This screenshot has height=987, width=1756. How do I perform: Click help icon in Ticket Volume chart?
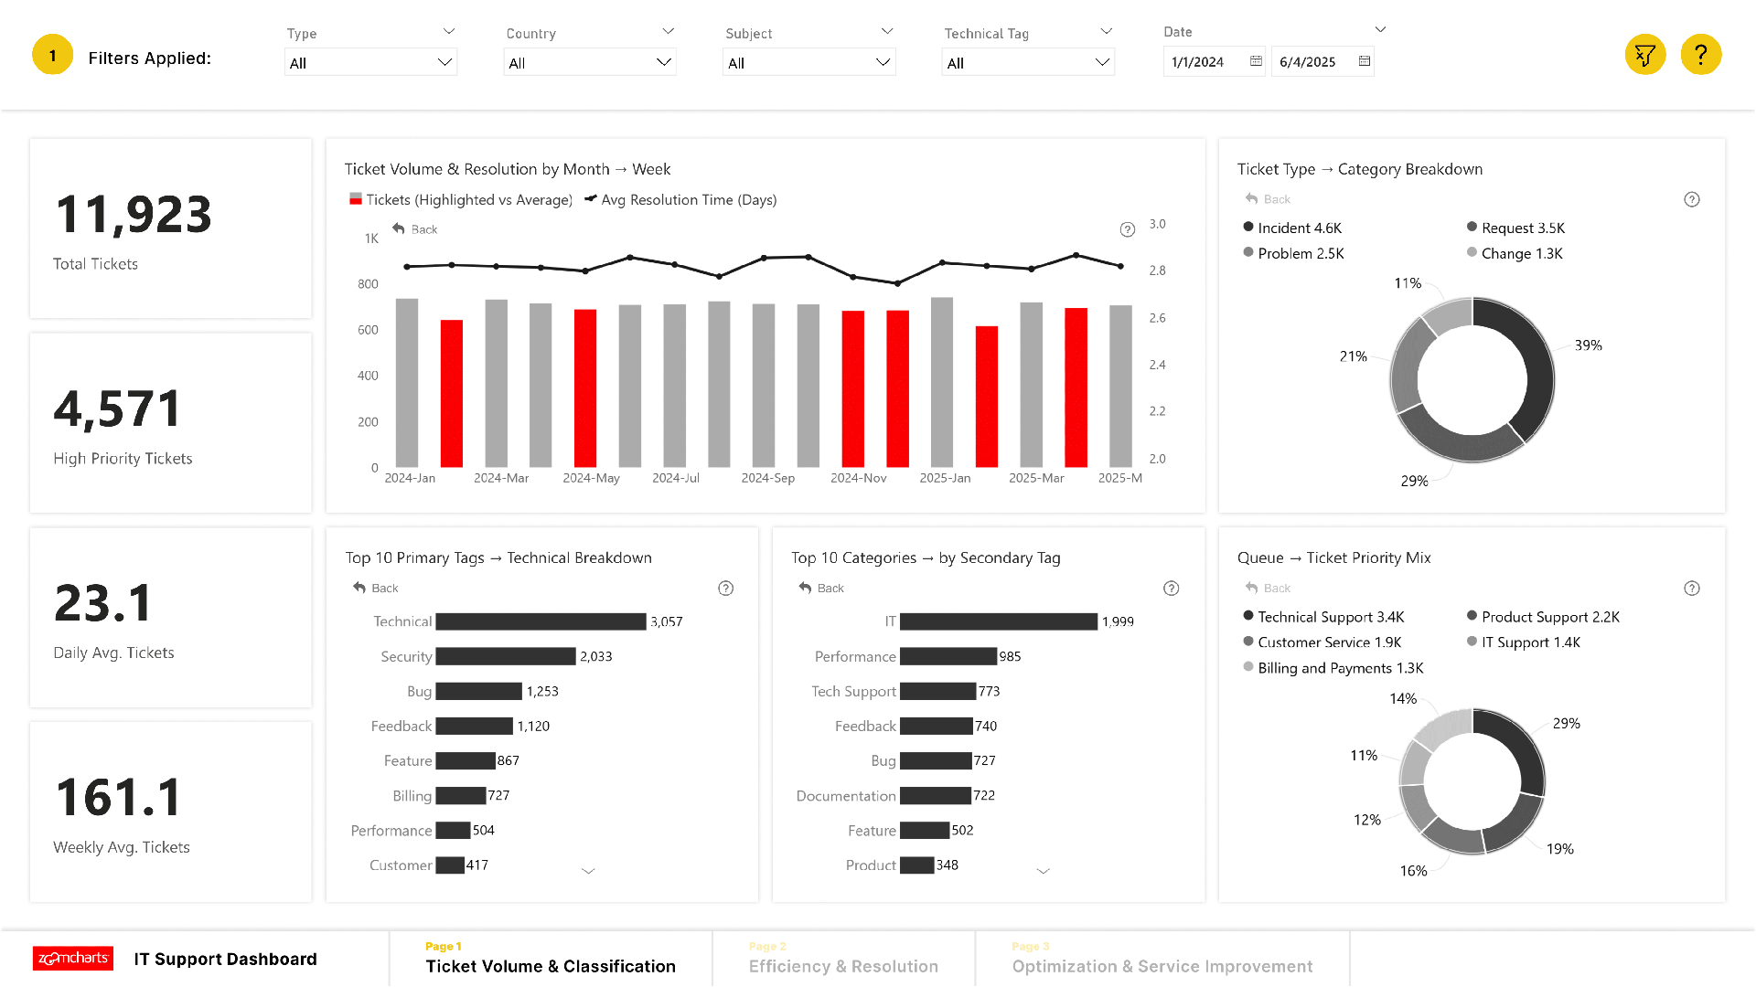tap(1127, 229)
